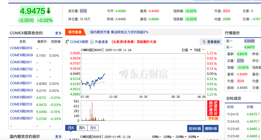The width and height of the screenshot is (261, 140).
Task: Click the 外盘速递 news icon
Action: click(x=92, y=42)
